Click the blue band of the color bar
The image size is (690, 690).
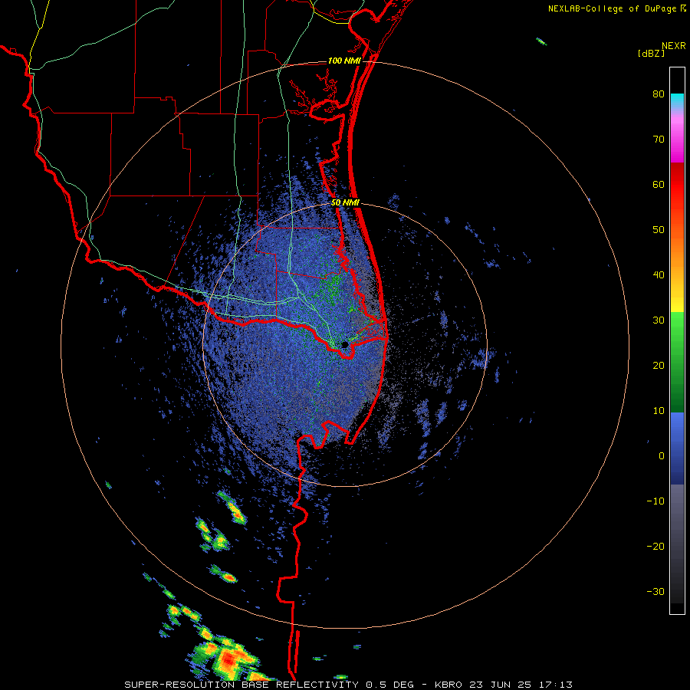click(x=677, y=449)
